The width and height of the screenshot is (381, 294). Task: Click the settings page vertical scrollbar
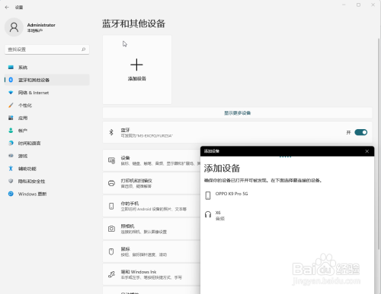pyautogui.click(x=379, y=143)
